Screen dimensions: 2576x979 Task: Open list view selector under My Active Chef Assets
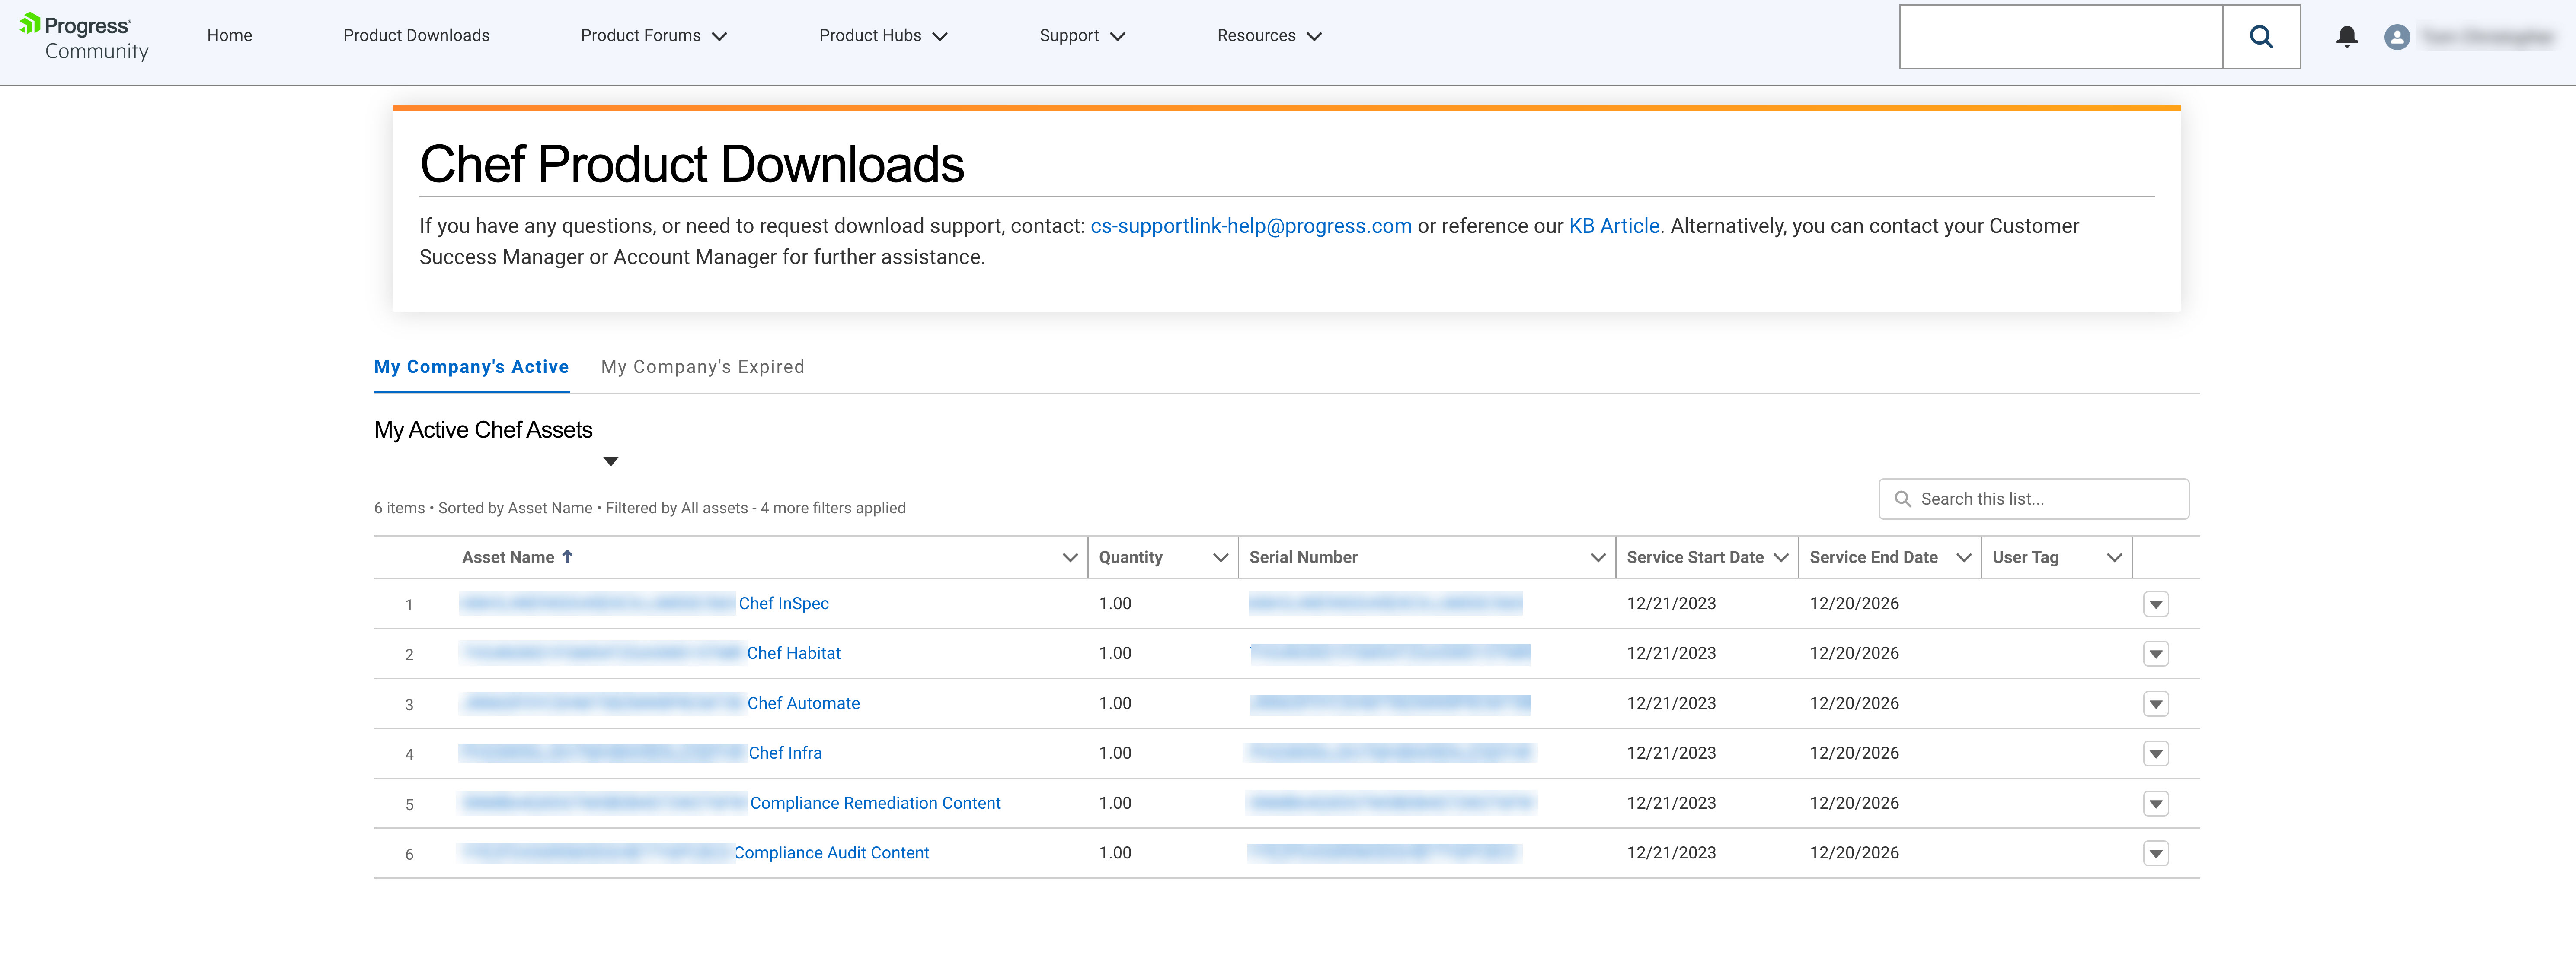tap(610, 461)
